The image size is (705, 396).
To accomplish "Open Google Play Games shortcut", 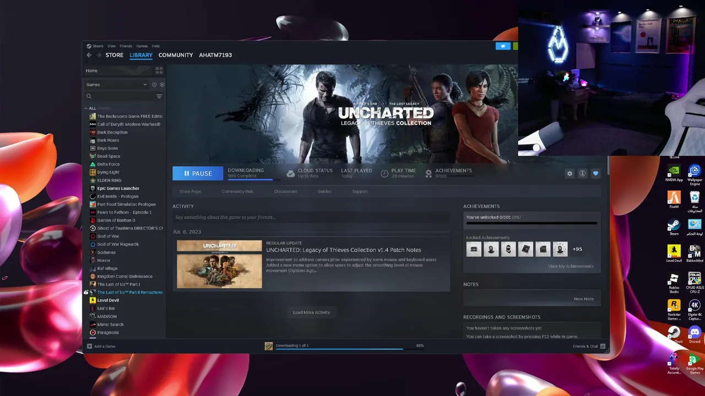I will pos(695,364).
